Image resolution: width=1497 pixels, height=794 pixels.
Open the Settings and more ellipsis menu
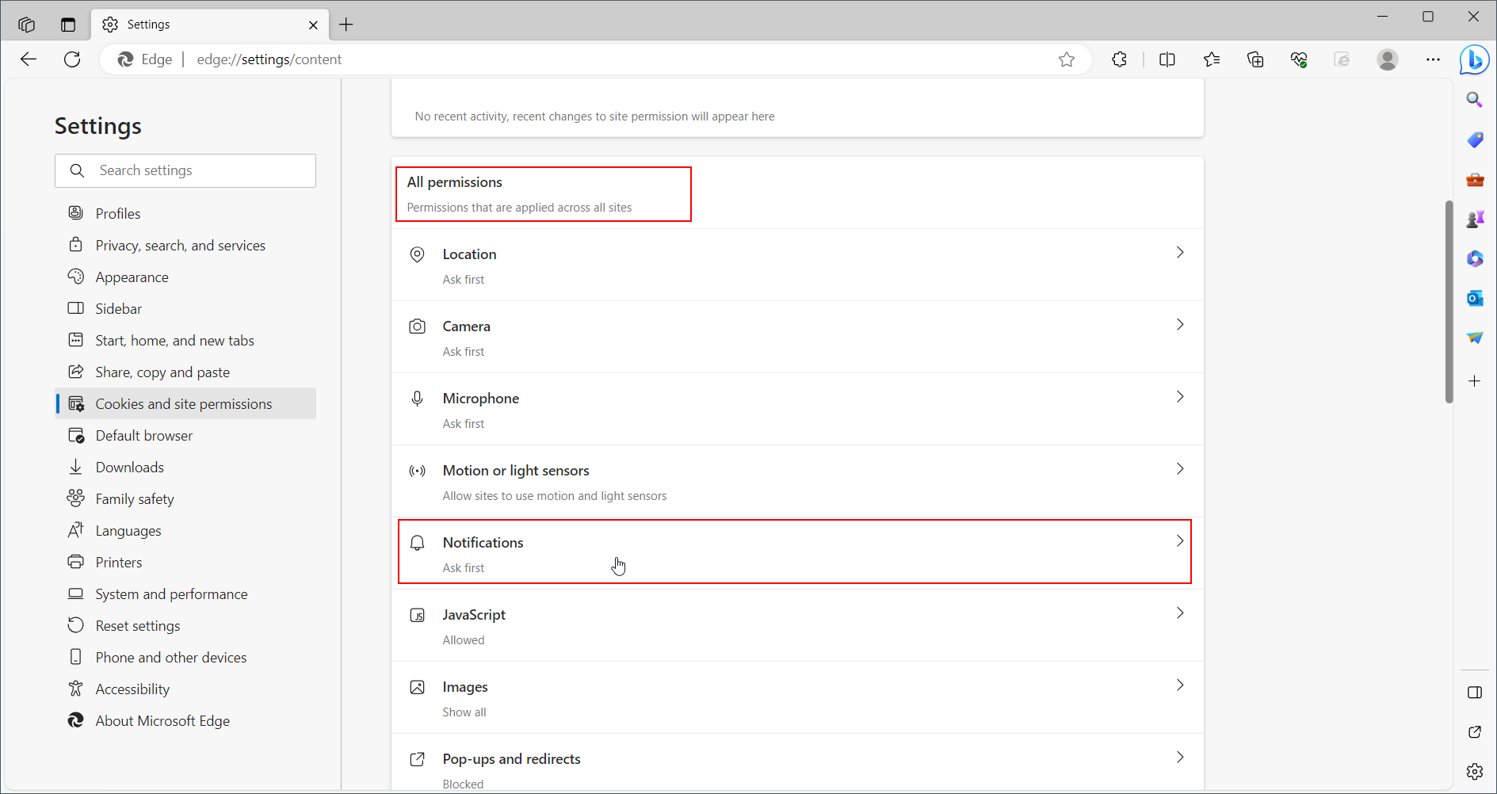[x=1433, y=59]
